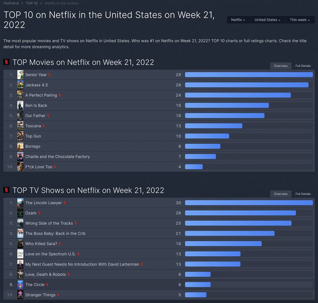
Task: Click the Netflix original icon next to Senior Year
Action: (50, 75)
